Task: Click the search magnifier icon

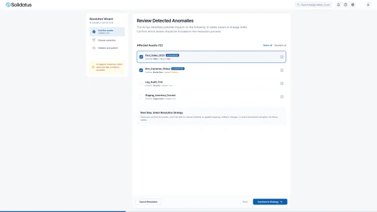Action: [x=299, y=5]
